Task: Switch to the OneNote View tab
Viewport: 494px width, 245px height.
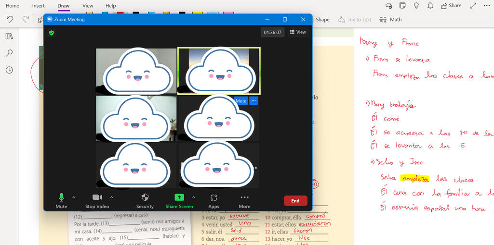Action: click(88, 6)
